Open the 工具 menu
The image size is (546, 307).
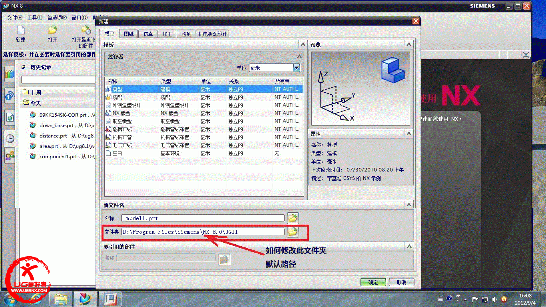[x=35, y=18]
